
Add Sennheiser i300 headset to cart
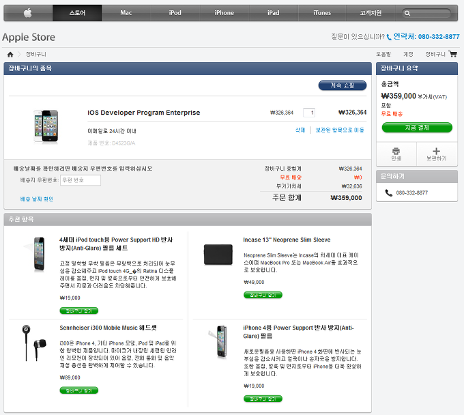pyautogui.click(x=78, y=390)
